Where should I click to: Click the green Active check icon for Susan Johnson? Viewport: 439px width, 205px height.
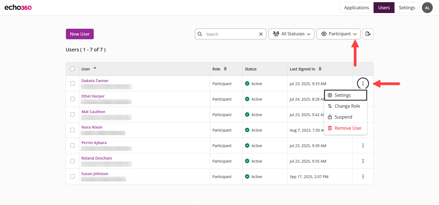247,176
